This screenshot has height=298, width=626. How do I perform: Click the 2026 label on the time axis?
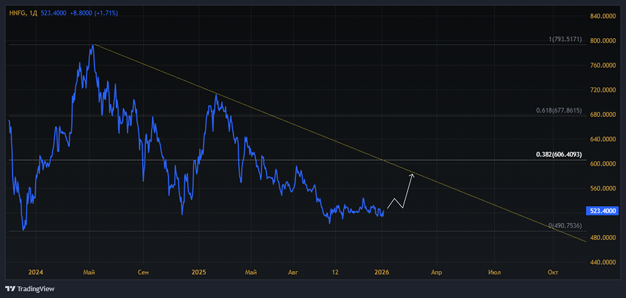point(382,272)
